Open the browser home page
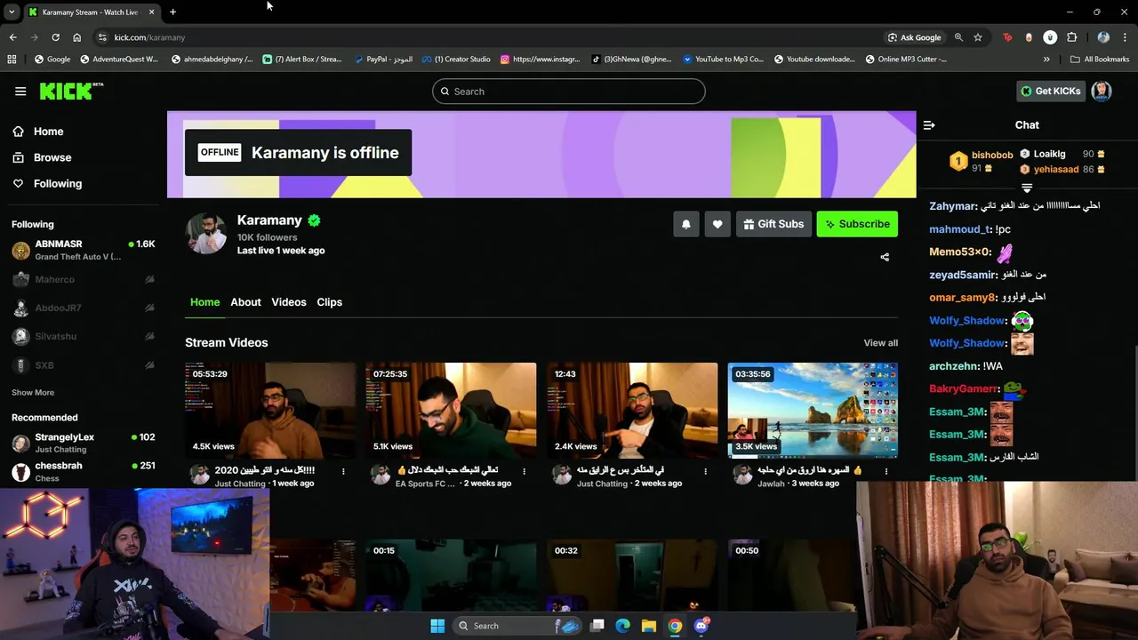Image resolution: width=1138 pixels, height=640 pixels. coord(77,37)
